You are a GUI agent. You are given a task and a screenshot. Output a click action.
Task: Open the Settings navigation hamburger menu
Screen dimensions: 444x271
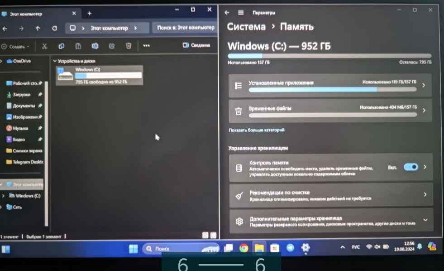pyautogui.click(x=241, y=13)
